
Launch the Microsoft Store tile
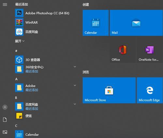[109, 90]
